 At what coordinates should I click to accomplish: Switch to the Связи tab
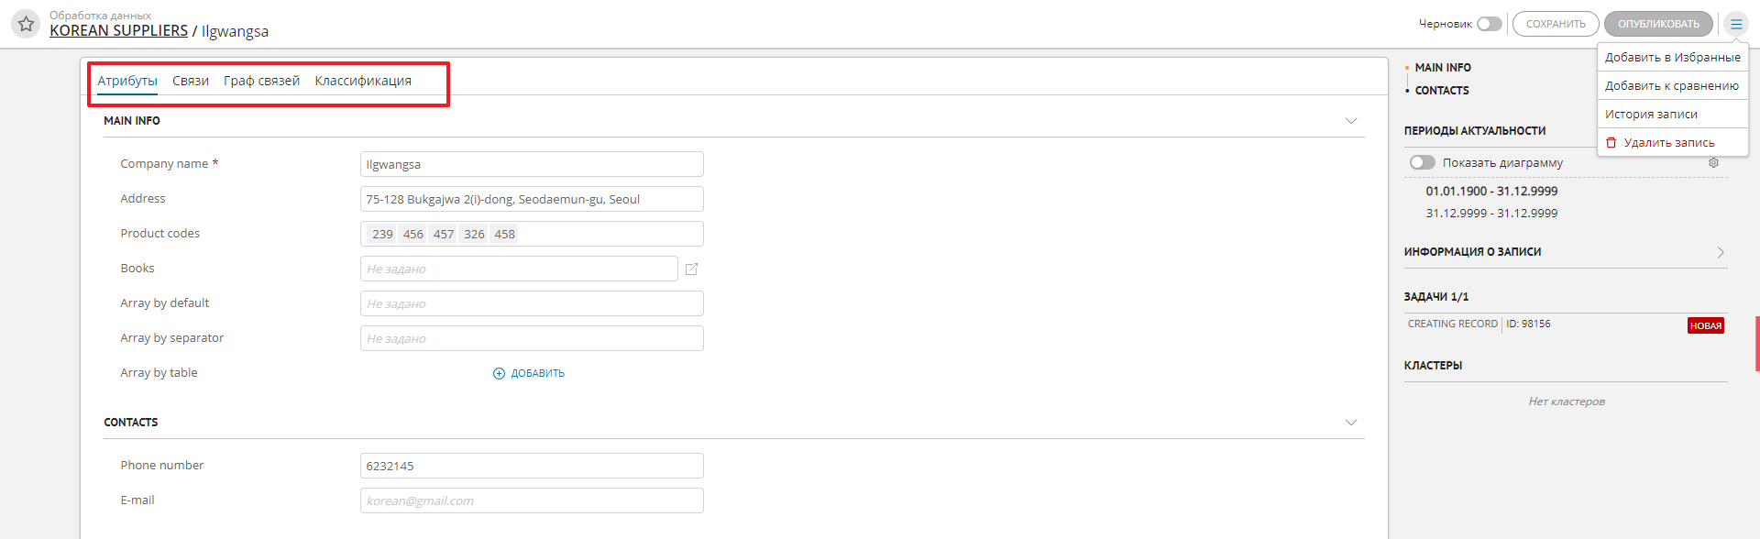click(191, 81)
